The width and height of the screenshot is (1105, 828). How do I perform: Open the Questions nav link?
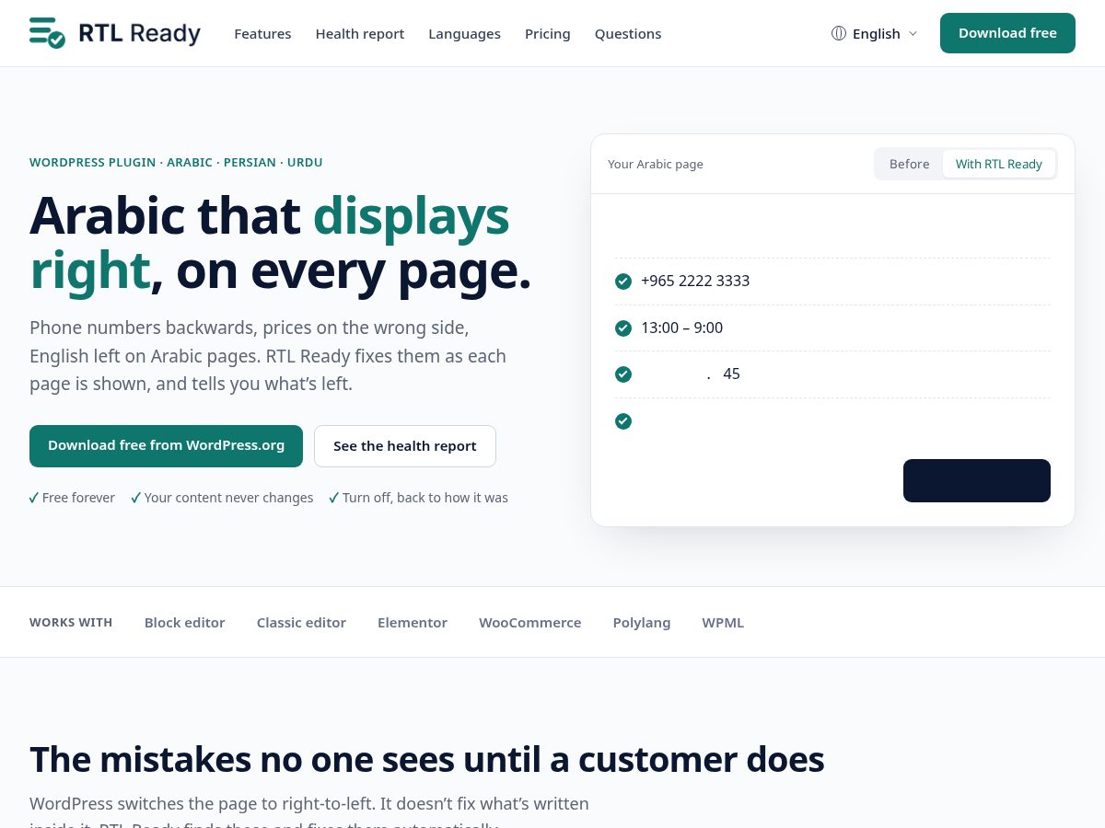[x=628, y=34]
